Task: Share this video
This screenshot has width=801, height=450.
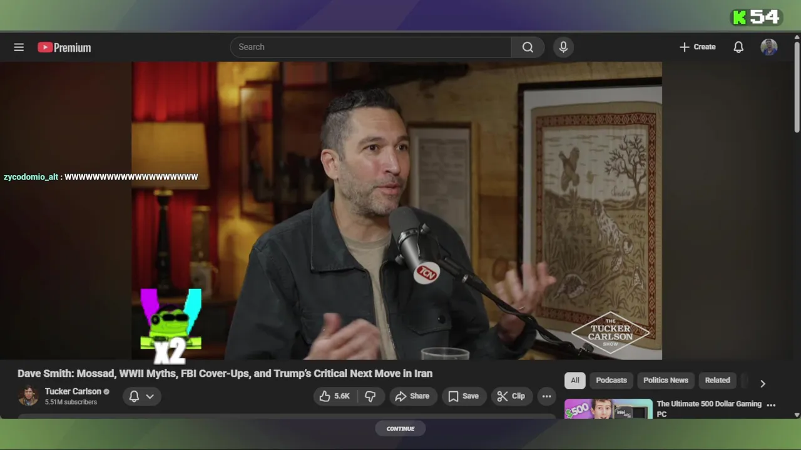Action: click(412, 396)
